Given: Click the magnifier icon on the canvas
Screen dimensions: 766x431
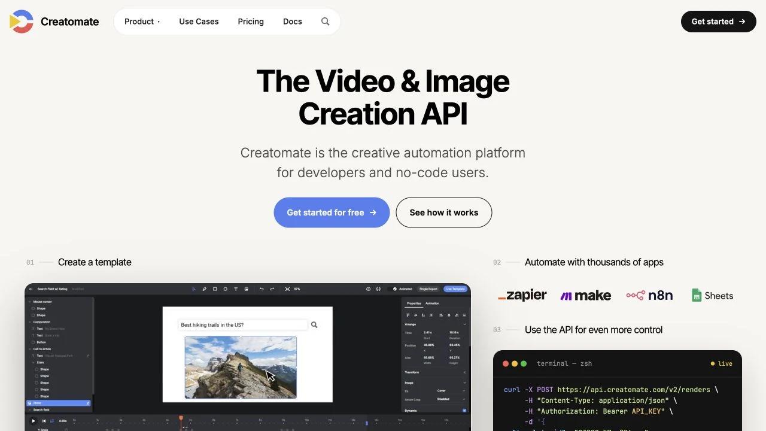Looking at the screenshot, I should pyautogui.click(x=314, y=325).
